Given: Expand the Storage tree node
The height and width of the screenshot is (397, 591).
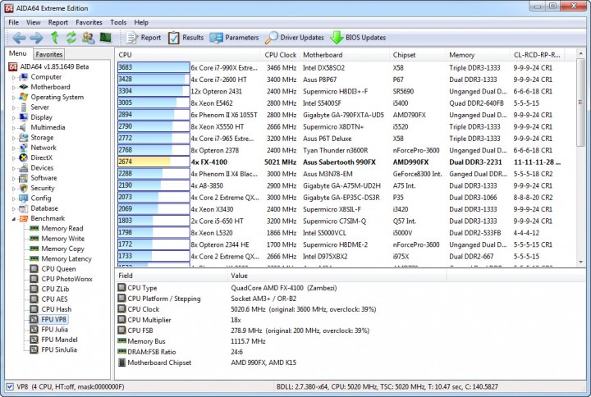Looking at the screenshot, I should tap(14, 138).
